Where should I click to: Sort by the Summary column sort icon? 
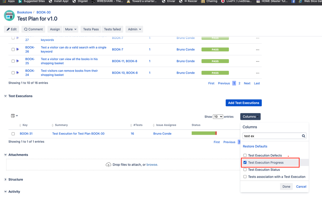pyautogui.click(x=53, y=125)
